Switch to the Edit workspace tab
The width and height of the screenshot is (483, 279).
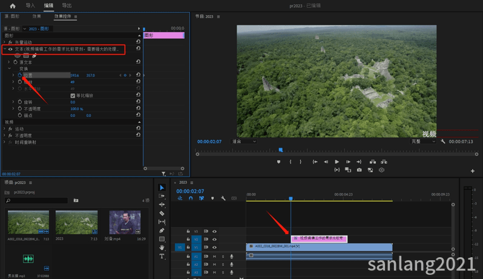pos(48,5)
